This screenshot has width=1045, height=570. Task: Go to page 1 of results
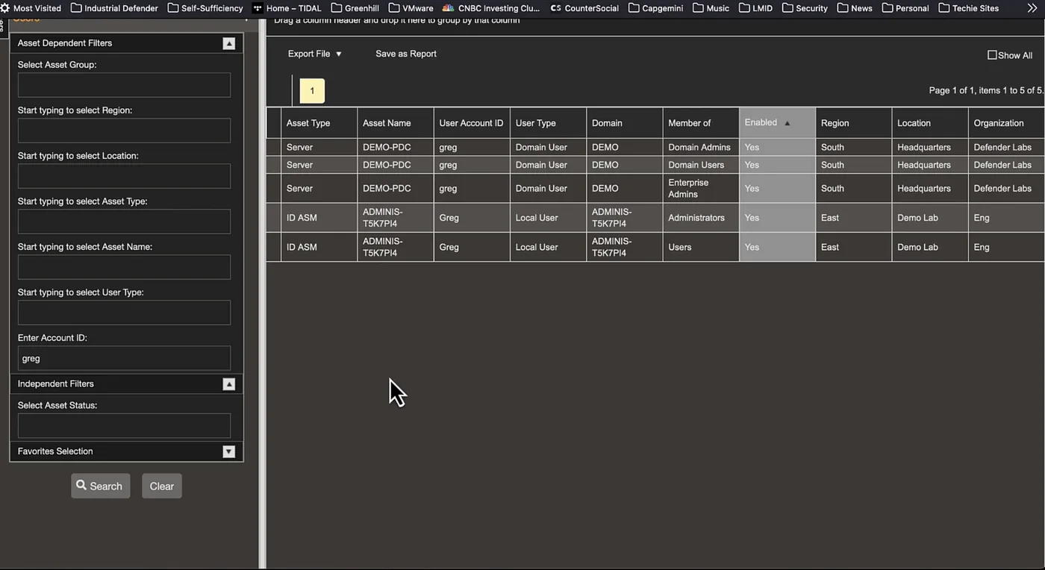click(312, 91)
